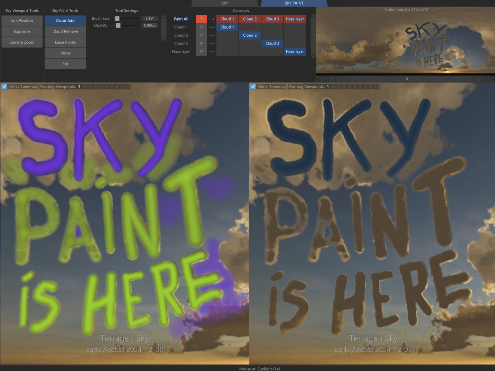Toggle the P button in Cloud 3 row
Screen dimensions: 495x371
(201, 43)
